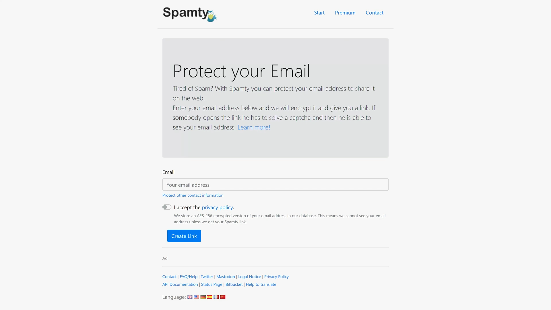Go to Contact in the top navigation
This screenshot has height=310, width=551.
(375, 13)
